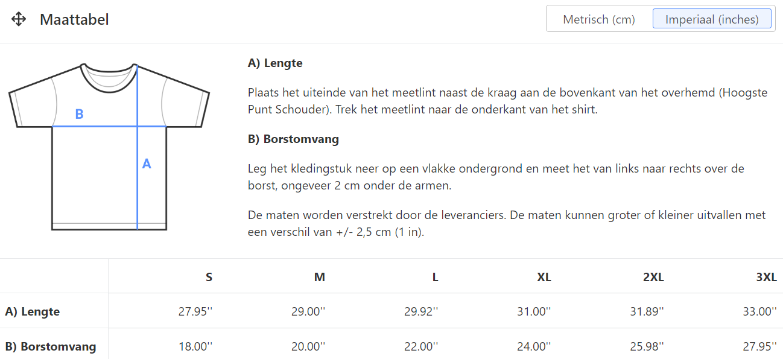
Task: Click the move/drag arrows icon beside Maattabel
Action: pos(19,19)
